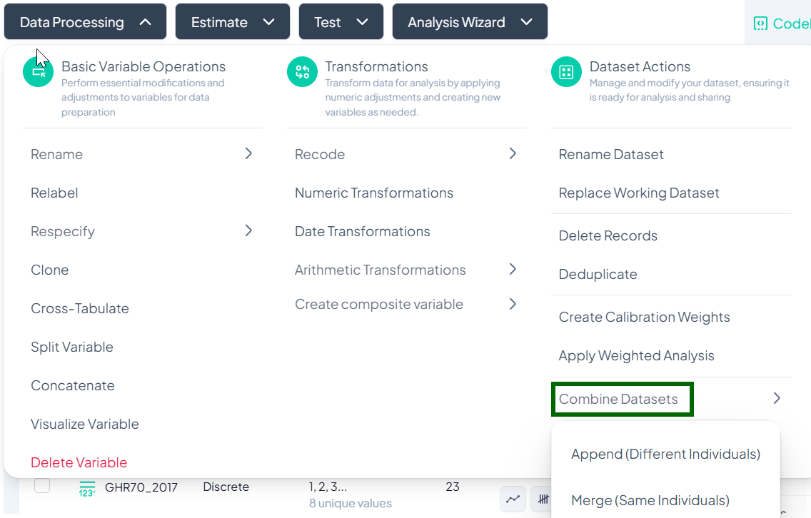Click the discrete type icon beside GHR70_2017

coord(86,488)
